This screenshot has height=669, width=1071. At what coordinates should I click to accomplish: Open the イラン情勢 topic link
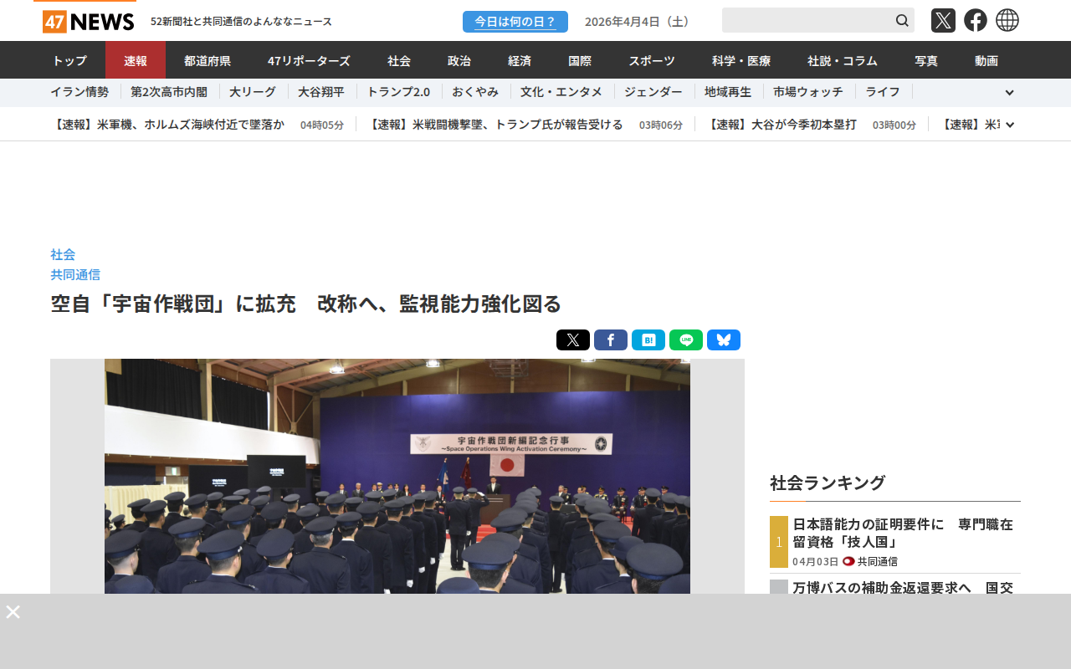coord(79,92)
